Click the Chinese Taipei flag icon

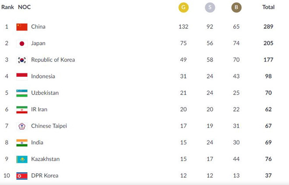pyautogui.click(x=22, y=126)
